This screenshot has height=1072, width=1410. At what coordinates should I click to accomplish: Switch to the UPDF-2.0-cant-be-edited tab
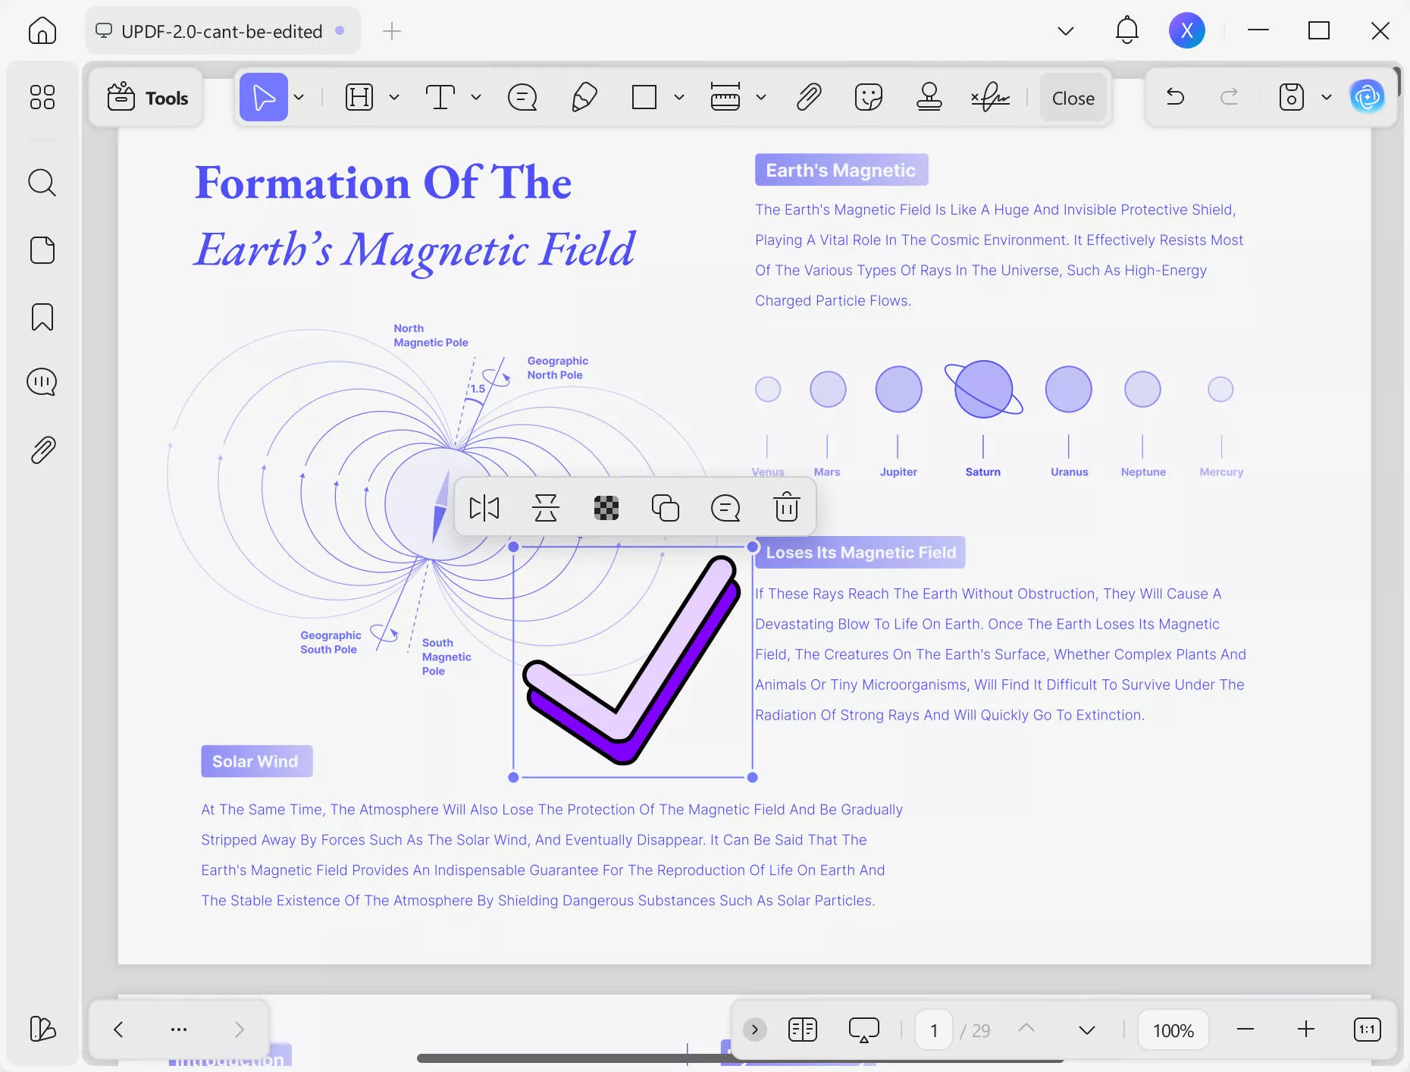[x=223, y=31]
